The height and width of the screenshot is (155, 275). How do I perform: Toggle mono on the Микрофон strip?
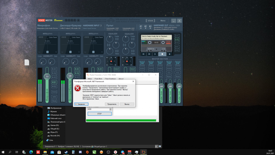54,92
